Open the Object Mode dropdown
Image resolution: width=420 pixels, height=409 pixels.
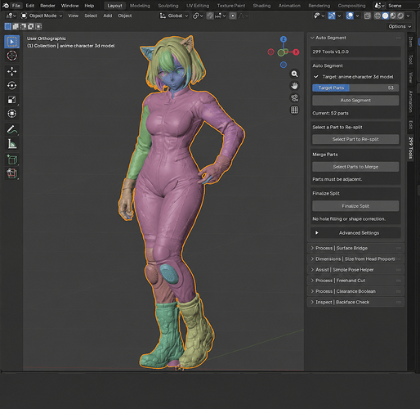click(42, 16)
